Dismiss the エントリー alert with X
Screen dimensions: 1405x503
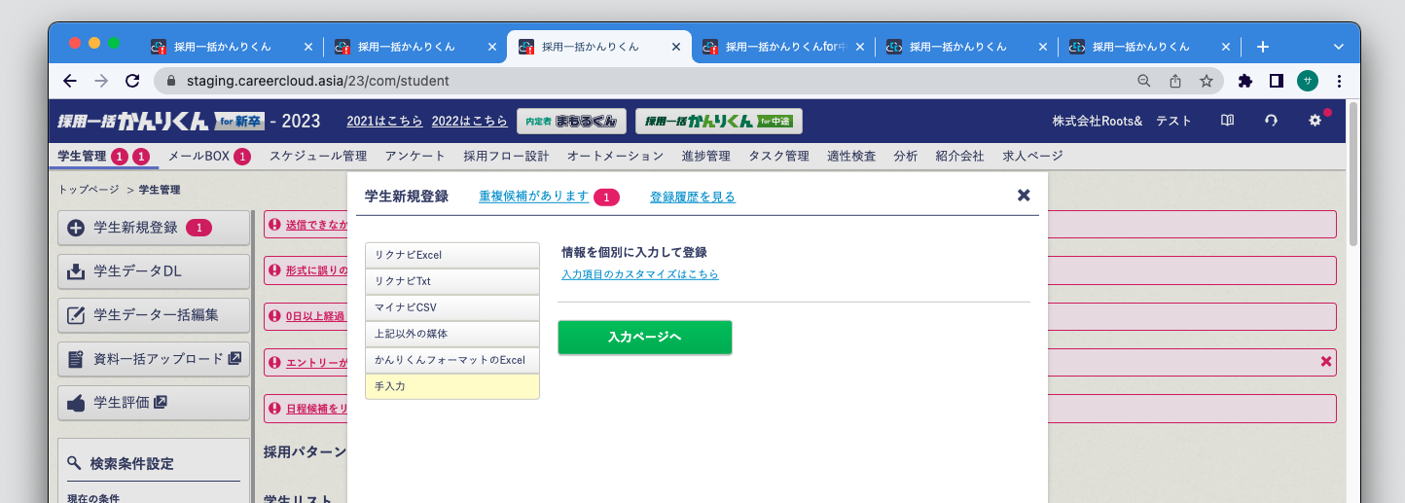pos(1326,362)
